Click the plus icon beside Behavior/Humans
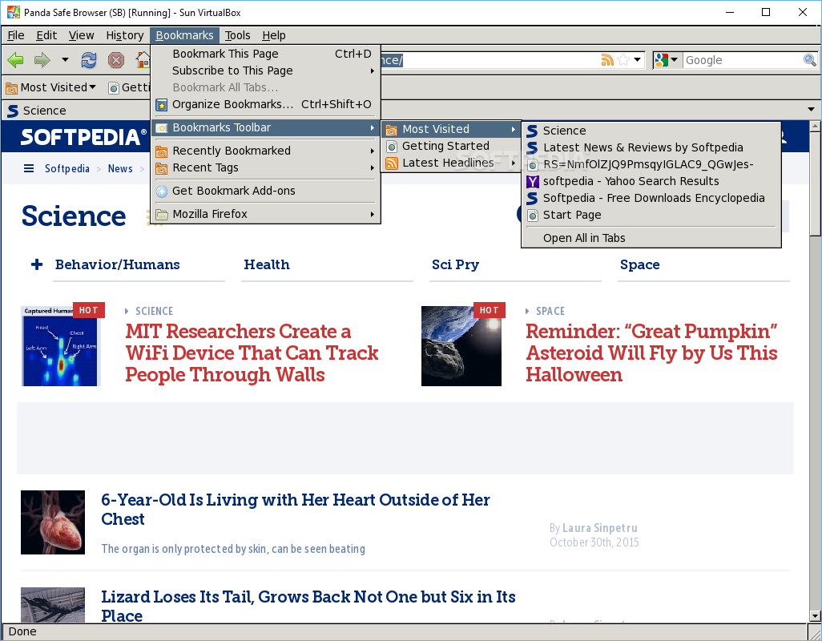This screenshot has height=641, width=822. pyautogui.click(x=37, y=264)
